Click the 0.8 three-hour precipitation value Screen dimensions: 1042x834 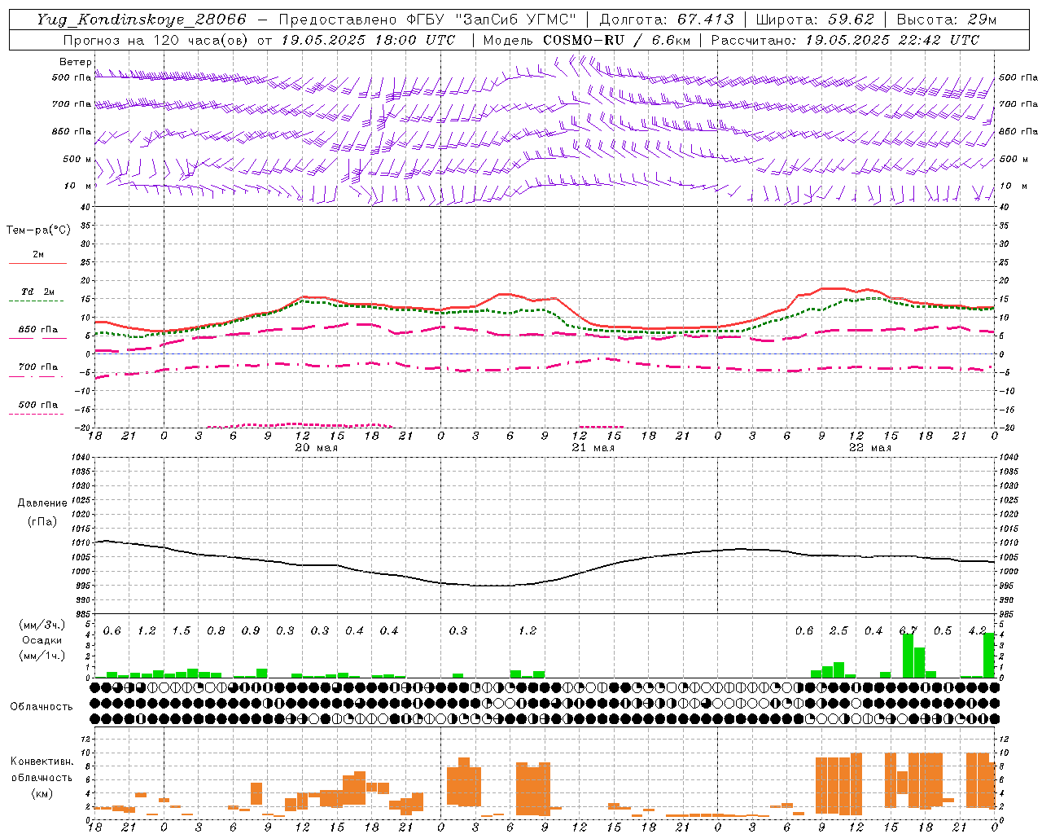click(216, 631)
